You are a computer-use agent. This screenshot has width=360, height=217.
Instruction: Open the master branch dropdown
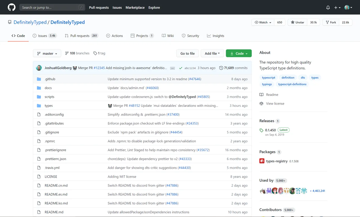pyautogui.click(x=47, y=53)
